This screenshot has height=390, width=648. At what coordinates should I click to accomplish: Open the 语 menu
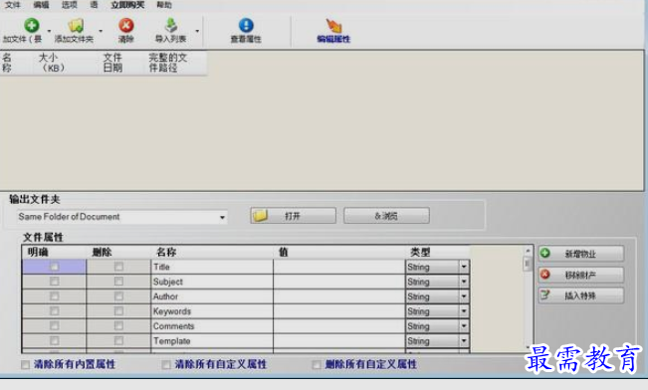pos(95,5)
